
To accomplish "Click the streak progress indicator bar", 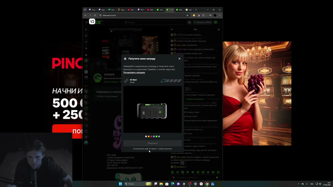I will pos(171,81).
